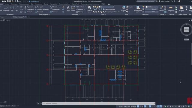The height and width of the screenshot is (108, 192).
Task: Expand the Рисование panel dropdown
Action: point(10,14)
